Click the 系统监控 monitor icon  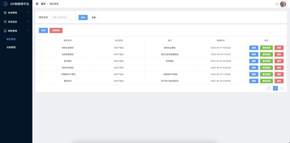coord(5,22)
